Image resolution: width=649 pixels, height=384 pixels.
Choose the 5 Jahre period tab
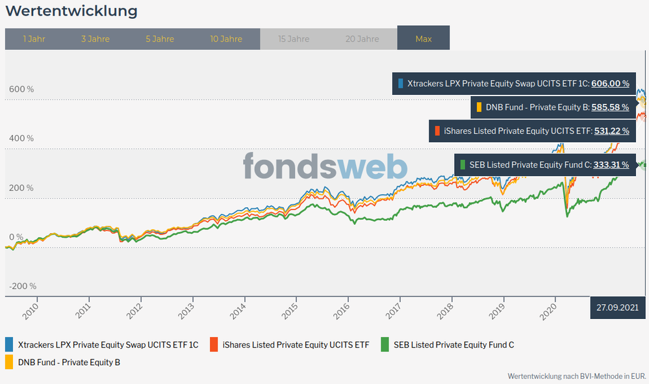160,39
